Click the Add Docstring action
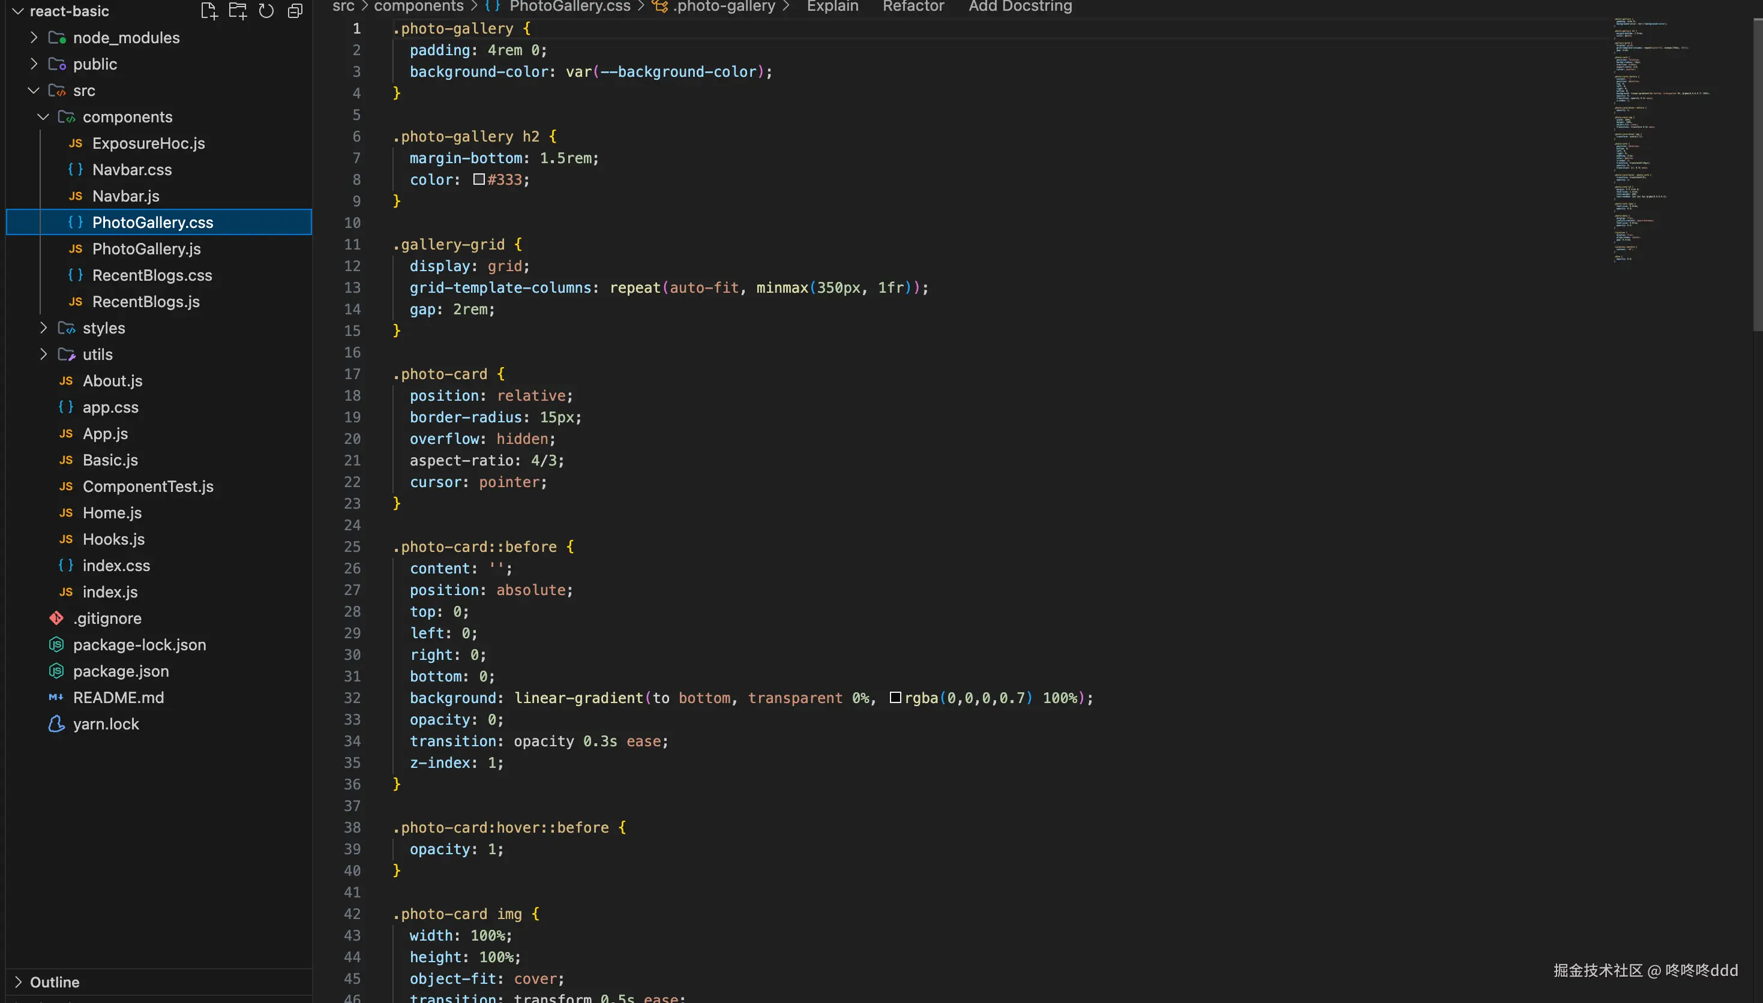Viewport: 1763px width, 1003px height. point(1020,7)
